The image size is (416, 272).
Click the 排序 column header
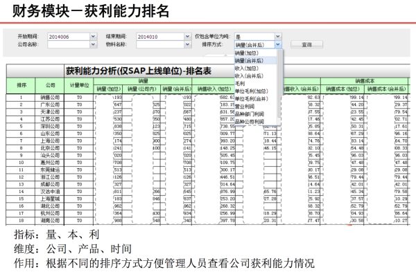click(x=21, y=86)
